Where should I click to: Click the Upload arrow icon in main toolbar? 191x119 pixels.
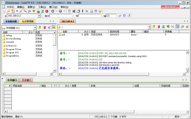(60, 11)
